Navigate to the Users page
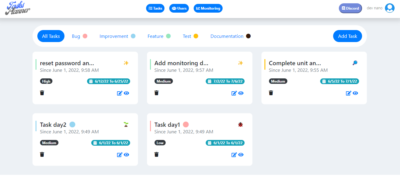 [179, 8]
